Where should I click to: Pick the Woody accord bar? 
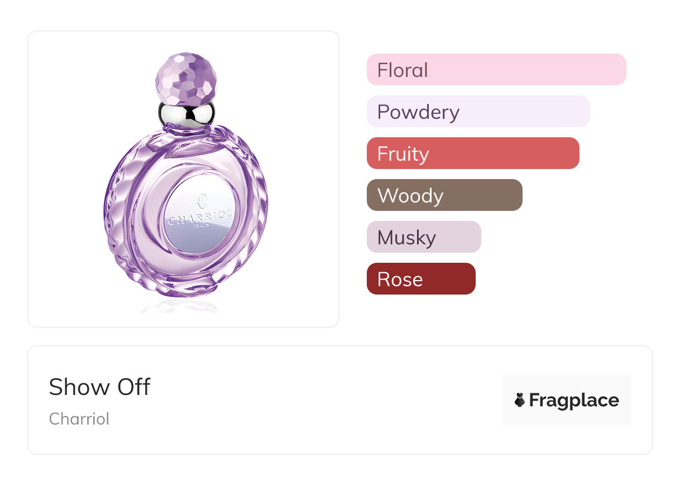pos(444,195)
